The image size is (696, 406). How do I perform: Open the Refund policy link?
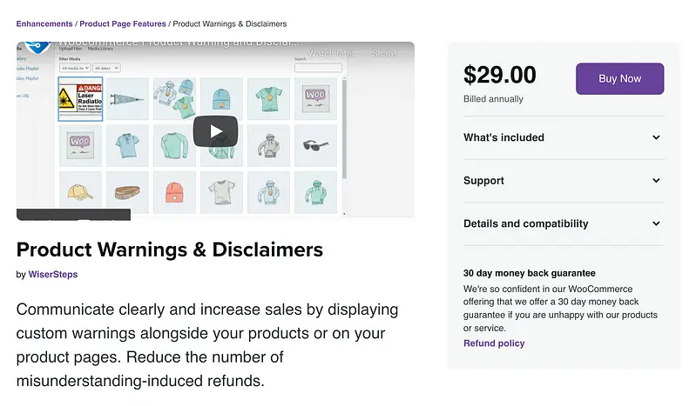click(494, 343)
